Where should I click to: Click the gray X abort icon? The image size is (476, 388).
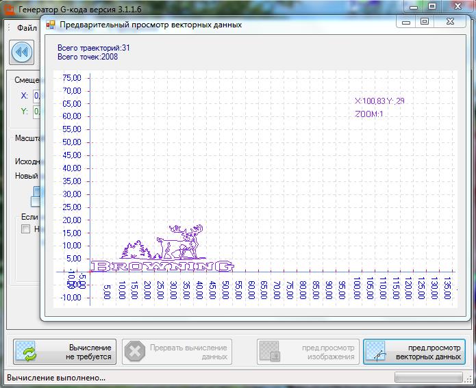(x=135, y=352)
